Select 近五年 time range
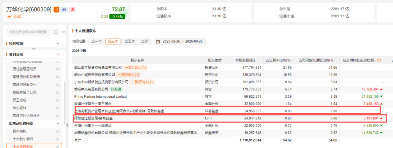This screenshot has width=393, height=148. click(130, 41)
